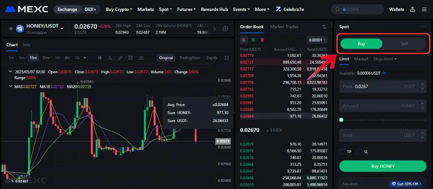Open the fx indicators icon
This screenshot has width=433, height=189.
(x=110, y=58)
